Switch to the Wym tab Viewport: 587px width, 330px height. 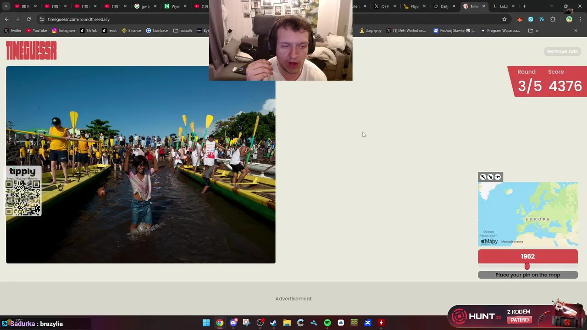point(174,6)
